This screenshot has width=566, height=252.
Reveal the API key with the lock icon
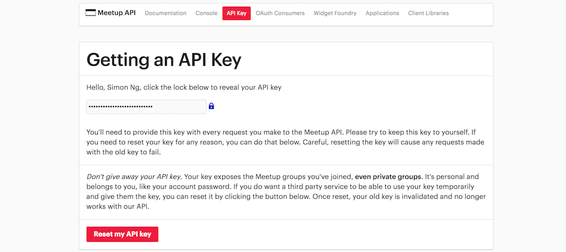tap(211, 106)
